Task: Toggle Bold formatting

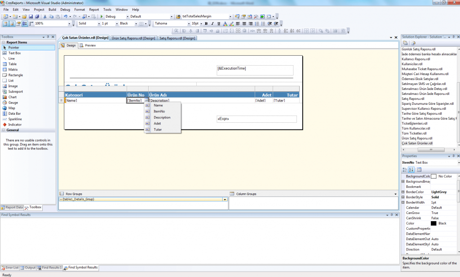Action: coord(206,23)
